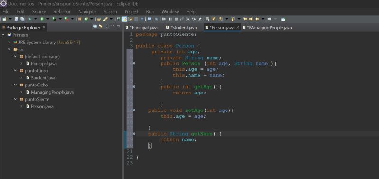
Task: Click the Open Perspective icon
Action: coord(283,19)
